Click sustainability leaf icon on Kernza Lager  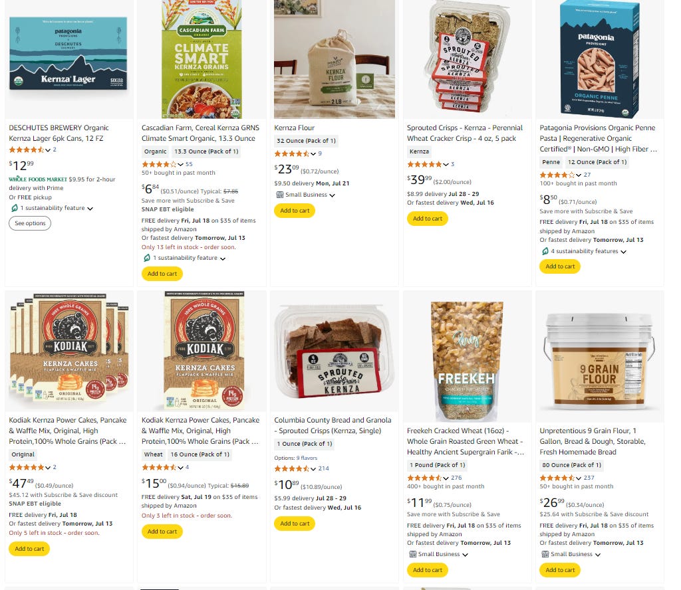(15, 208)
